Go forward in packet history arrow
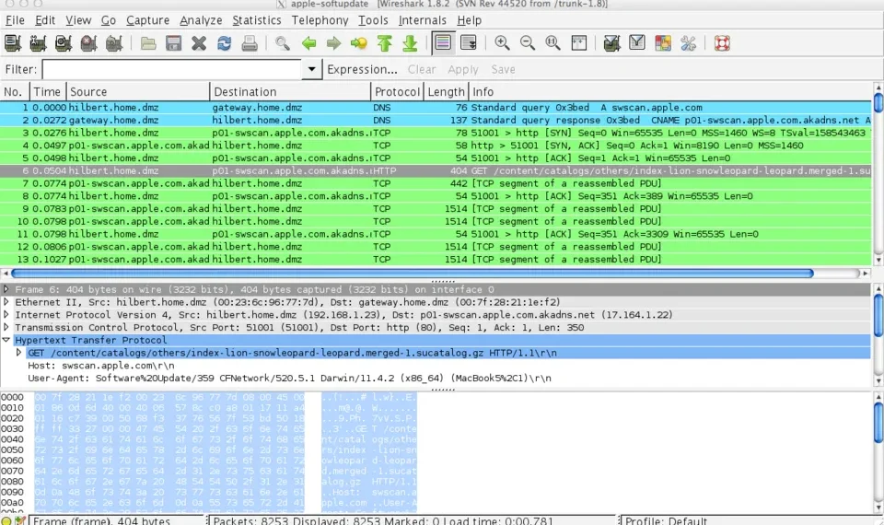 coord(333,43)
